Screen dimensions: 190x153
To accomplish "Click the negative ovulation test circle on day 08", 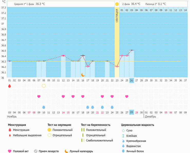I will (44, 86).
